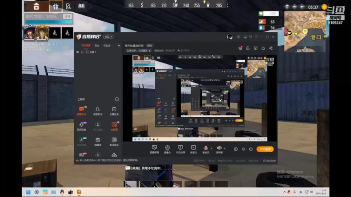Click the taskbar volume icon
This screenshot has width=351, height=197.
[x=311, y=192]
